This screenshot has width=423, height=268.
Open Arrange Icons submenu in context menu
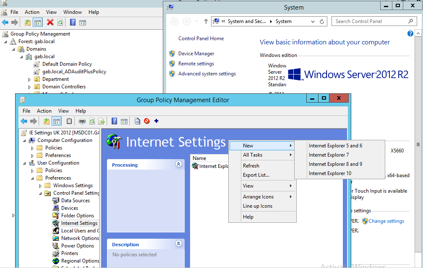tap(263, 197)
